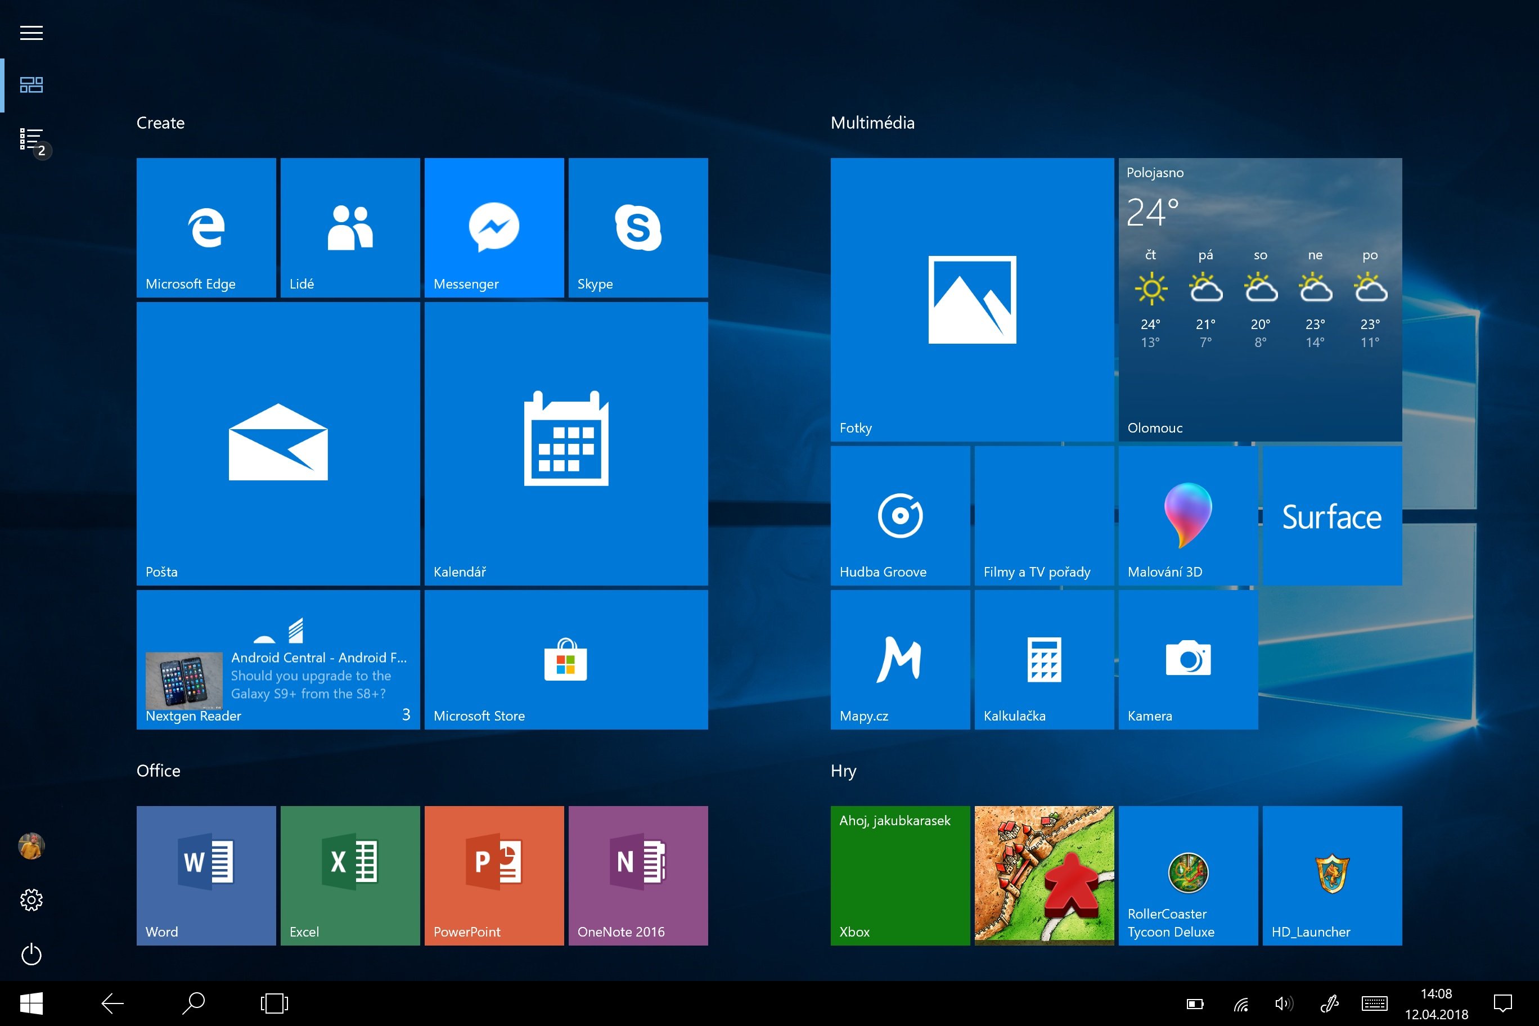
Task: Launch the Excel tile
Action: point(350,875)
